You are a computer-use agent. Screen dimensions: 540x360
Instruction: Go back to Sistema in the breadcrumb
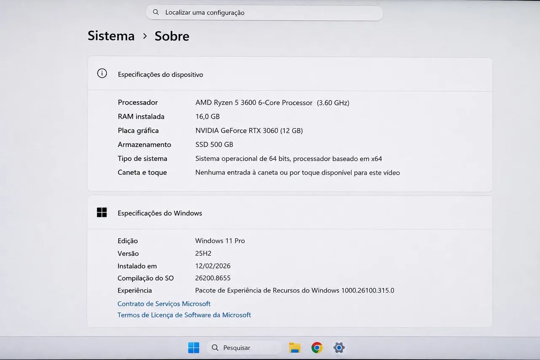click(x=111, y=36)
